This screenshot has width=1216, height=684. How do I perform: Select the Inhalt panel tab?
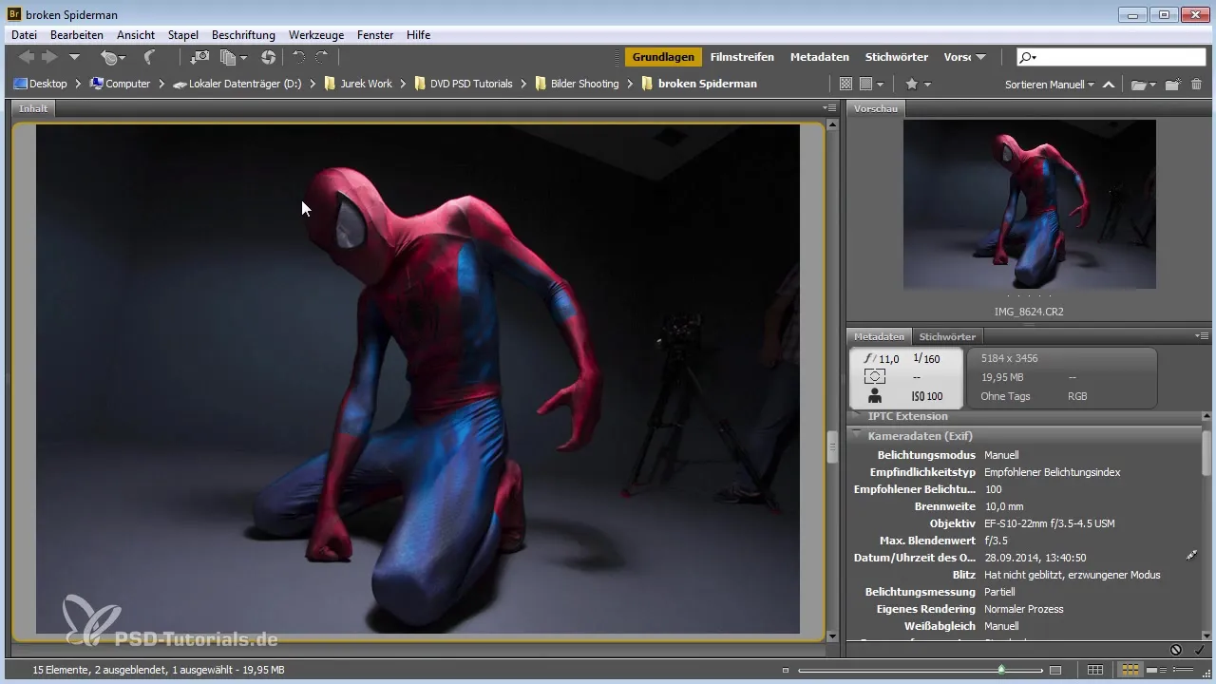click(33, 108)
